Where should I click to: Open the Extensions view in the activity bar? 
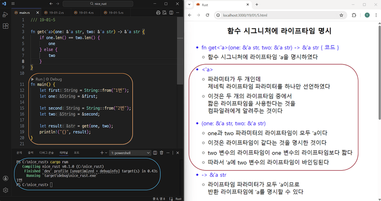tap(6, 26)
